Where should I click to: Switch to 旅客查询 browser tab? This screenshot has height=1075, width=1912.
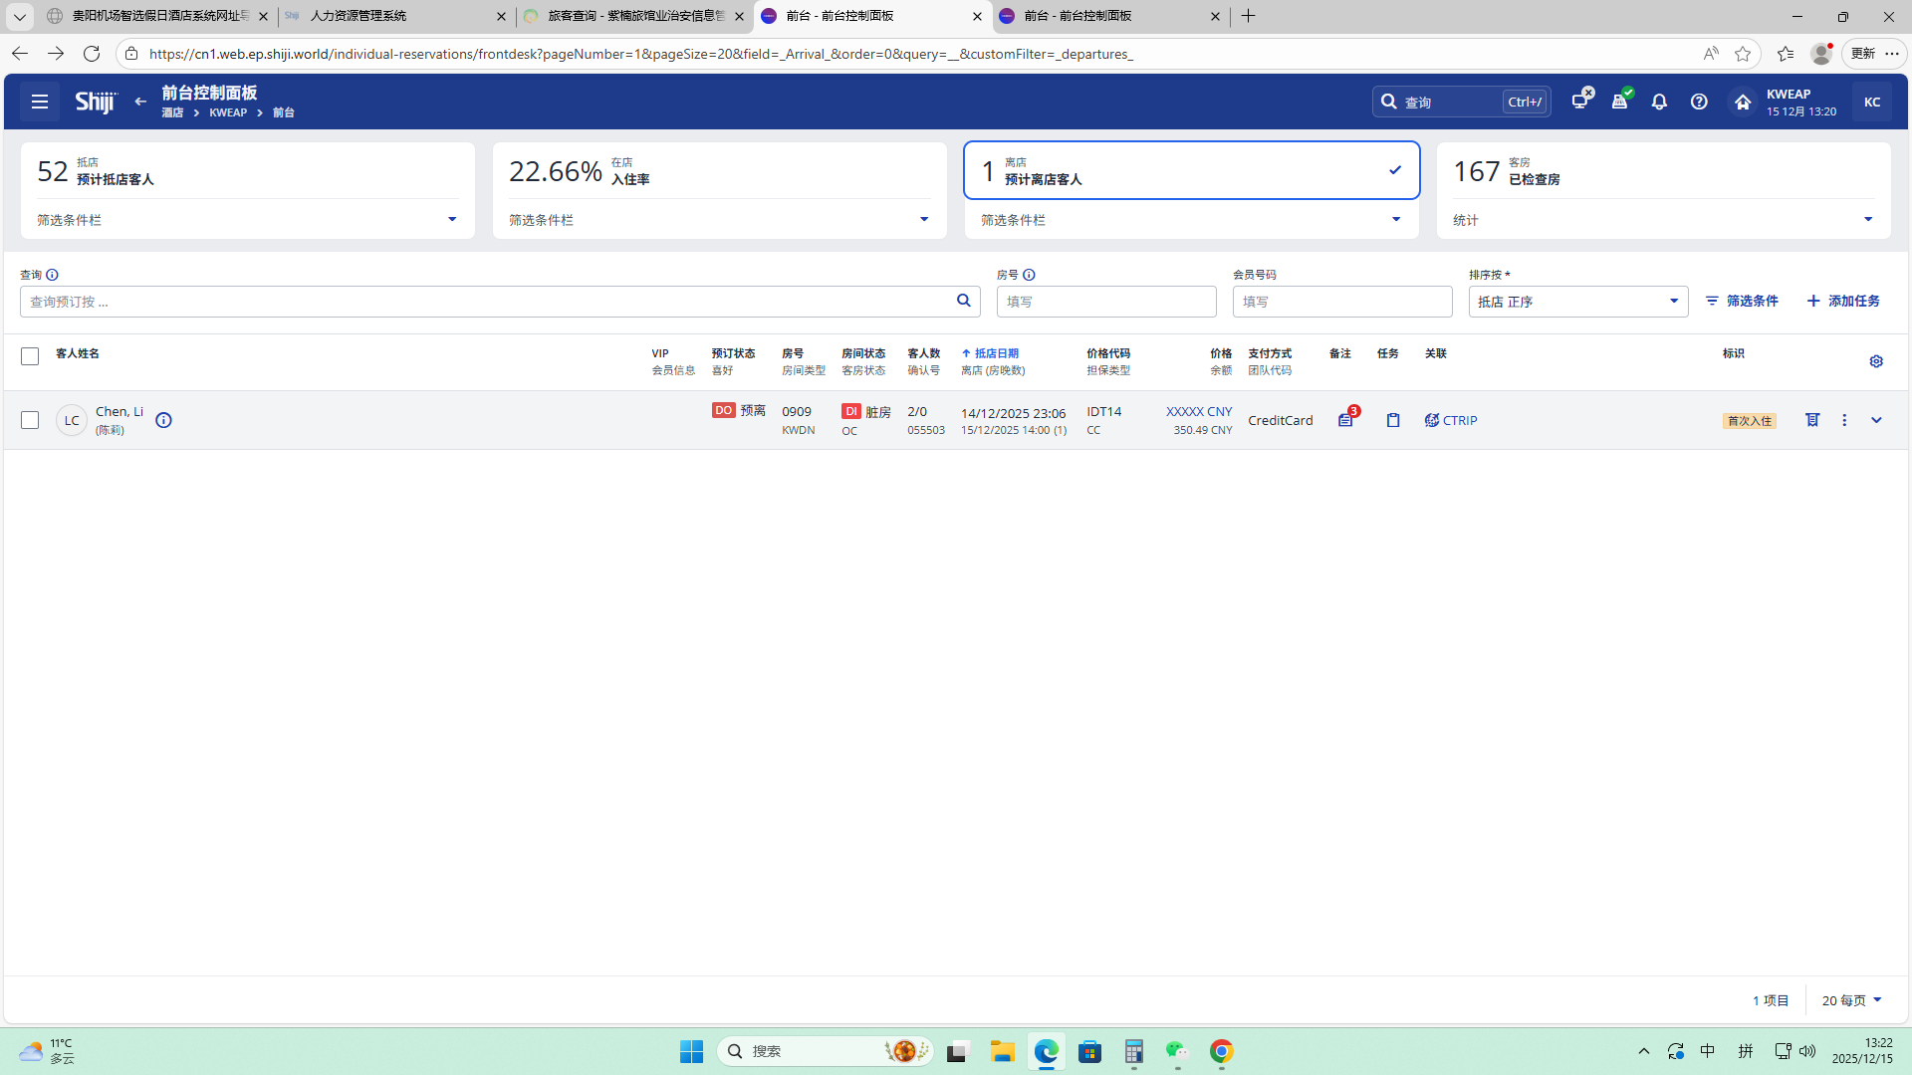click(627, 16)
